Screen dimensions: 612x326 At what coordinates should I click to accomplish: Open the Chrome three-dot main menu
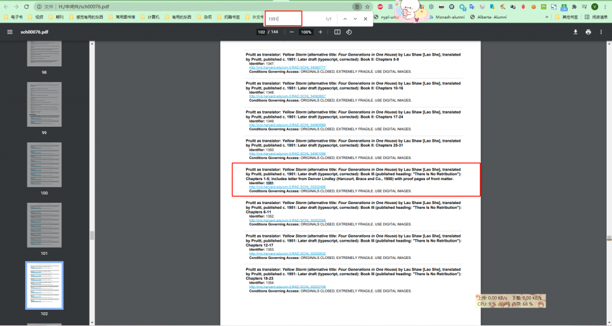click(605, 7)
